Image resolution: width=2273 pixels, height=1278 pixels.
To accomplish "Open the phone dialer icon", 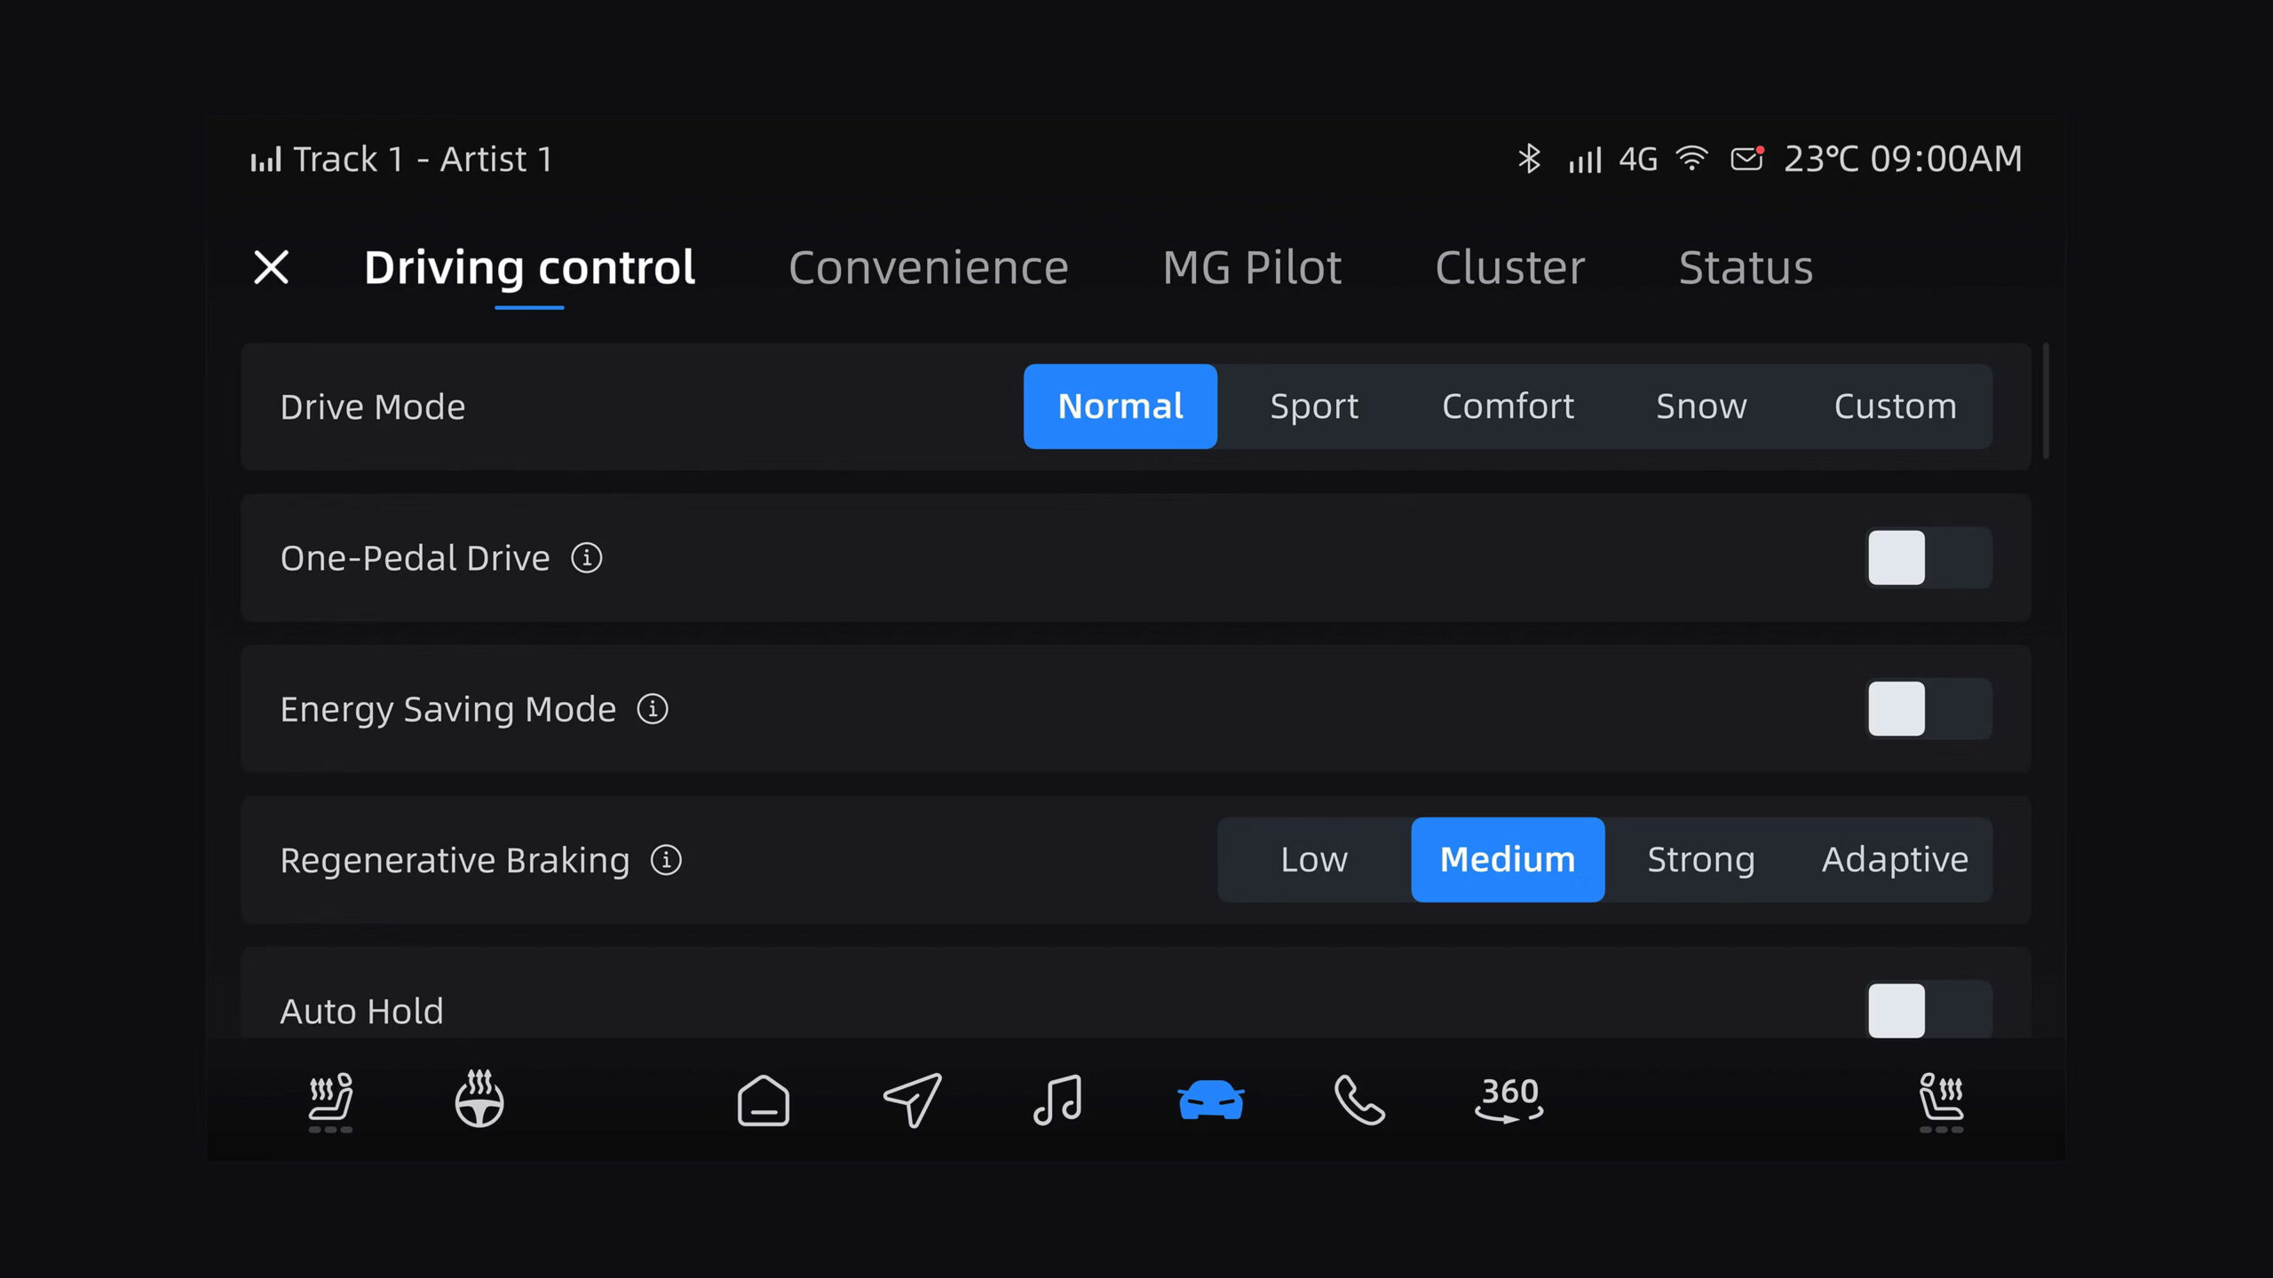I will point(1358,1100).
